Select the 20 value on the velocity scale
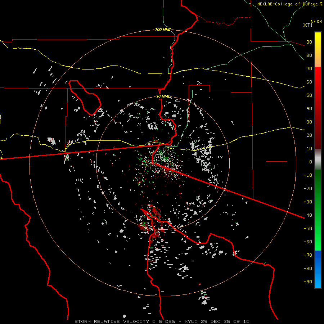 pyautogui.click(x=309, y=135)
